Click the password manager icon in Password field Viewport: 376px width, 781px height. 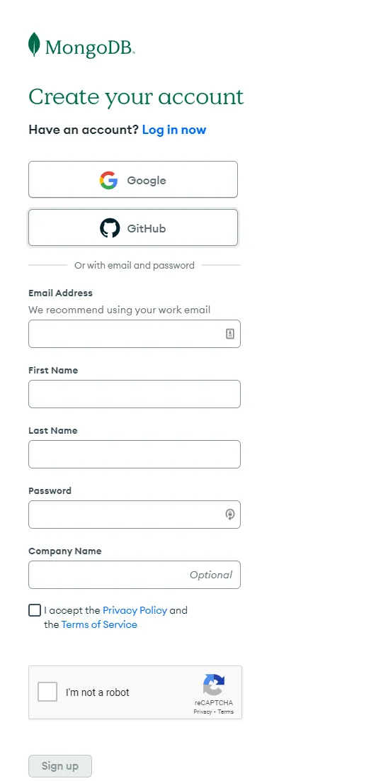click(x=229, y=514)
